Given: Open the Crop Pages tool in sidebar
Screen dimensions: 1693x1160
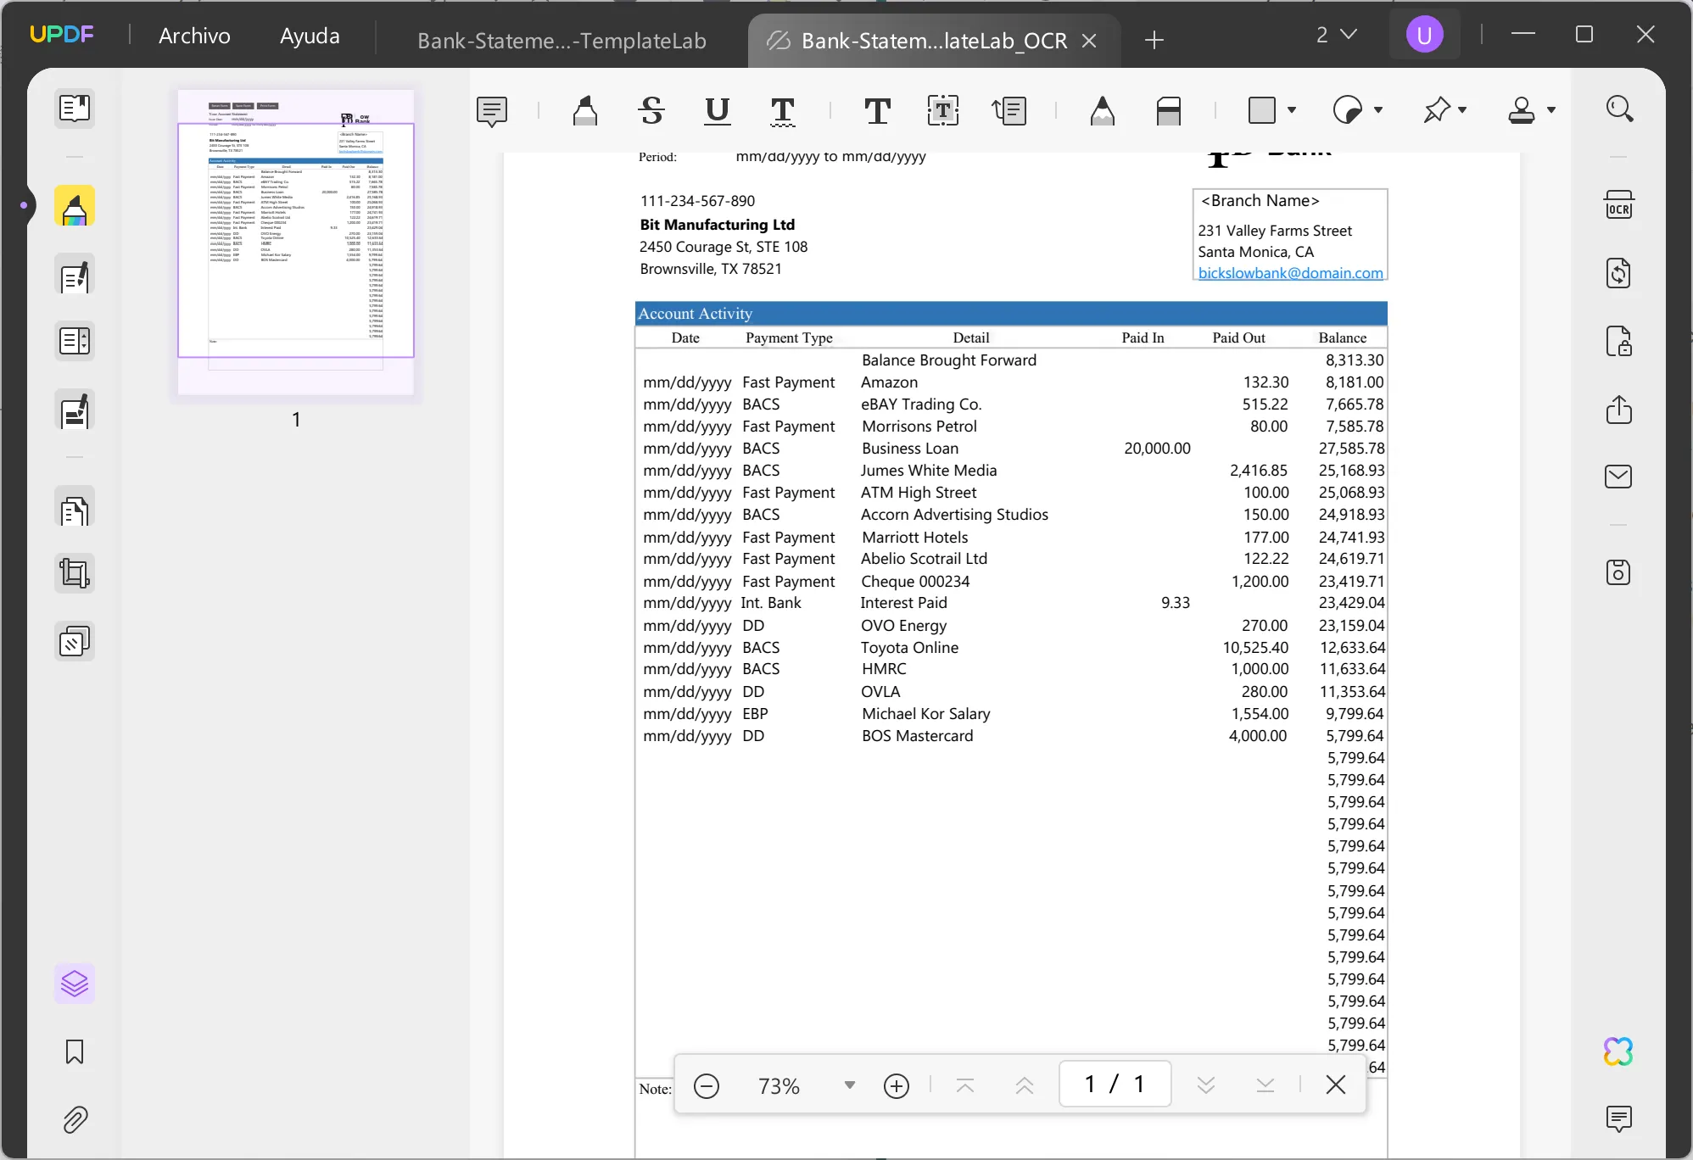Looking at the screenshot, I should pos(75,574).
